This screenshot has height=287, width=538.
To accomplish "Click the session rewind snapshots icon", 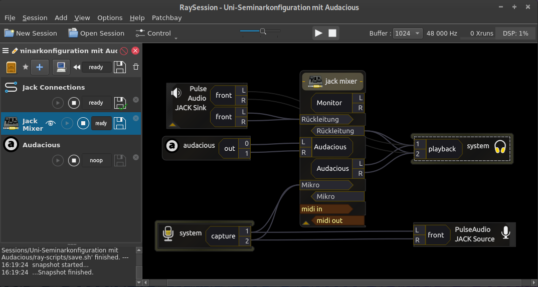I will (x=77, y=67).
